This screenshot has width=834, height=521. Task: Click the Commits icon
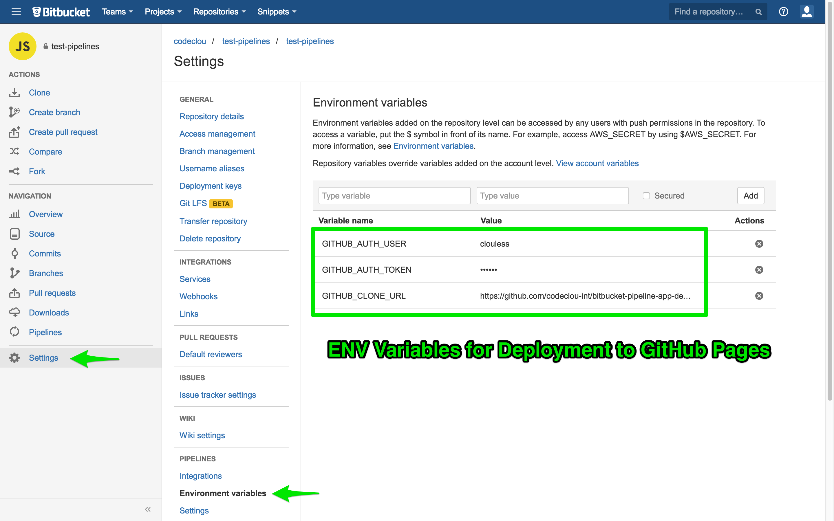(x=14, y=253)
